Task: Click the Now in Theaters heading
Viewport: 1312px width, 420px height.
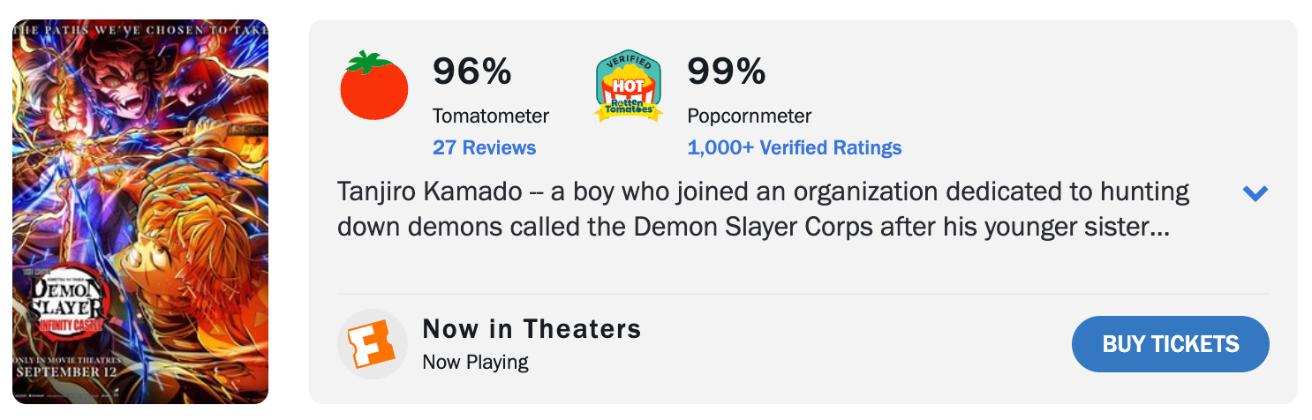Action: (x=532, y=329)
